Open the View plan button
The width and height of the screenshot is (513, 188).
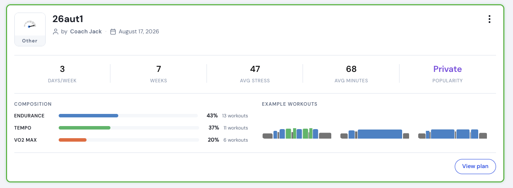pos(475,166)
